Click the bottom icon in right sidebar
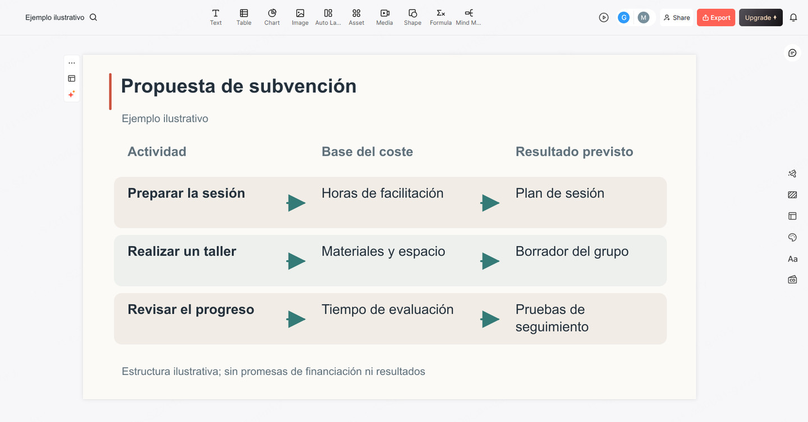The height and width of the screenshot is (422, 808). pos(792,280)
